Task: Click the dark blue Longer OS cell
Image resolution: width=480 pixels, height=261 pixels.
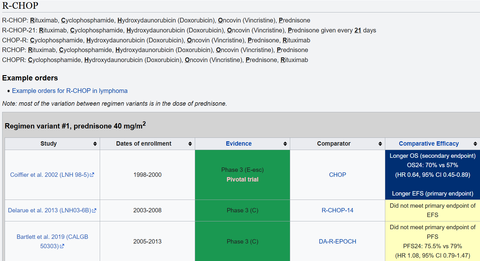Action: pyautogui.click(x=432, y=175)
